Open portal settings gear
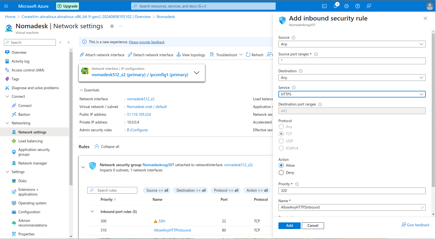The width and height of the screenshot is (436, 239). (x=347, y=6)
